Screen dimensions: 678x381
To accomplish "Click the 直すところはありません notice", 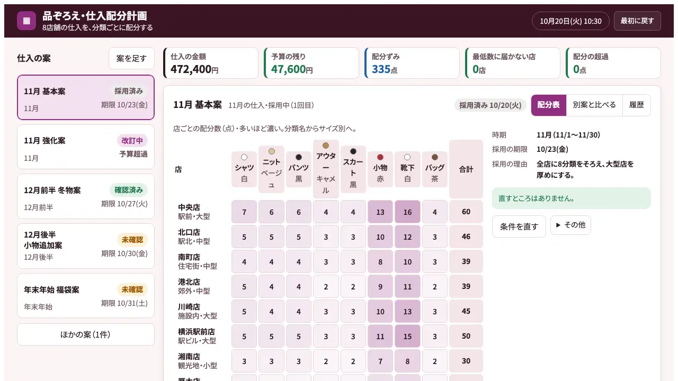I will click(572, 198).
